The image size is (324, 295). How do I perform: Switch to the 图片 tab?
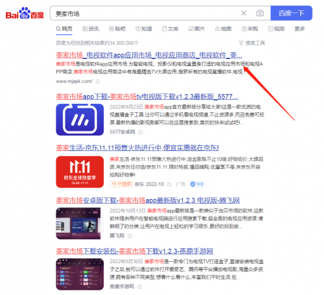pyautogui.click(x=196, y=29)
